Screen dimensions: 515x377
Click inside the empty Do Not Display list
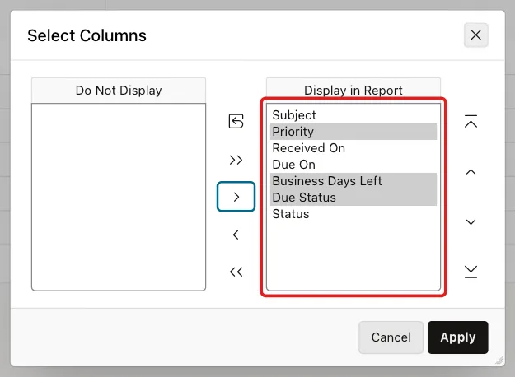(x=119, y=197)
